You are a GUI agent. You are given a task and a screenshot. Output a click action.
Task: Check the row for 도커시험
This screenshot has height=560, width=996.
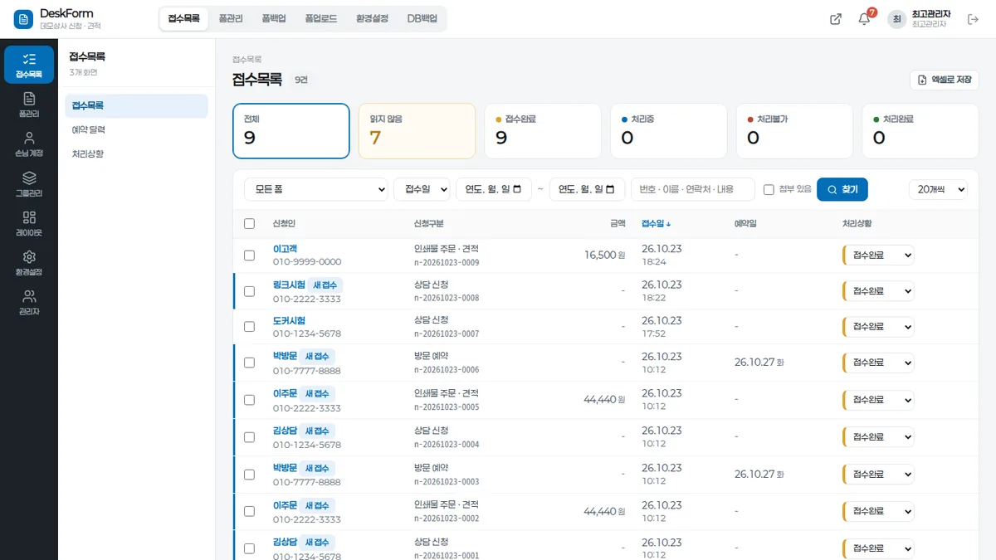coord(249,327)
